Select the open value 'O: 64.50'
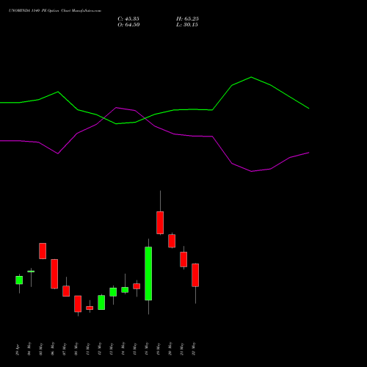367x367 pixels. (x=128, y=25)
